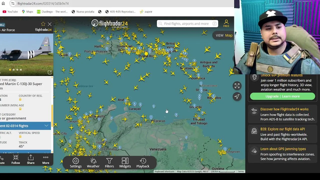The image size is (320, 180).
Task: Close the aircraft details panel
Action: pos(49,24)
